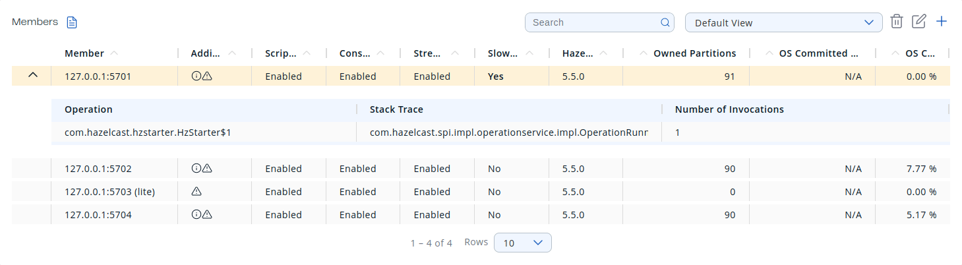Sort by OS Committed column header
The width and height of the screenshot is (962, 265).
pyautogui.click(x=818, y=53)
